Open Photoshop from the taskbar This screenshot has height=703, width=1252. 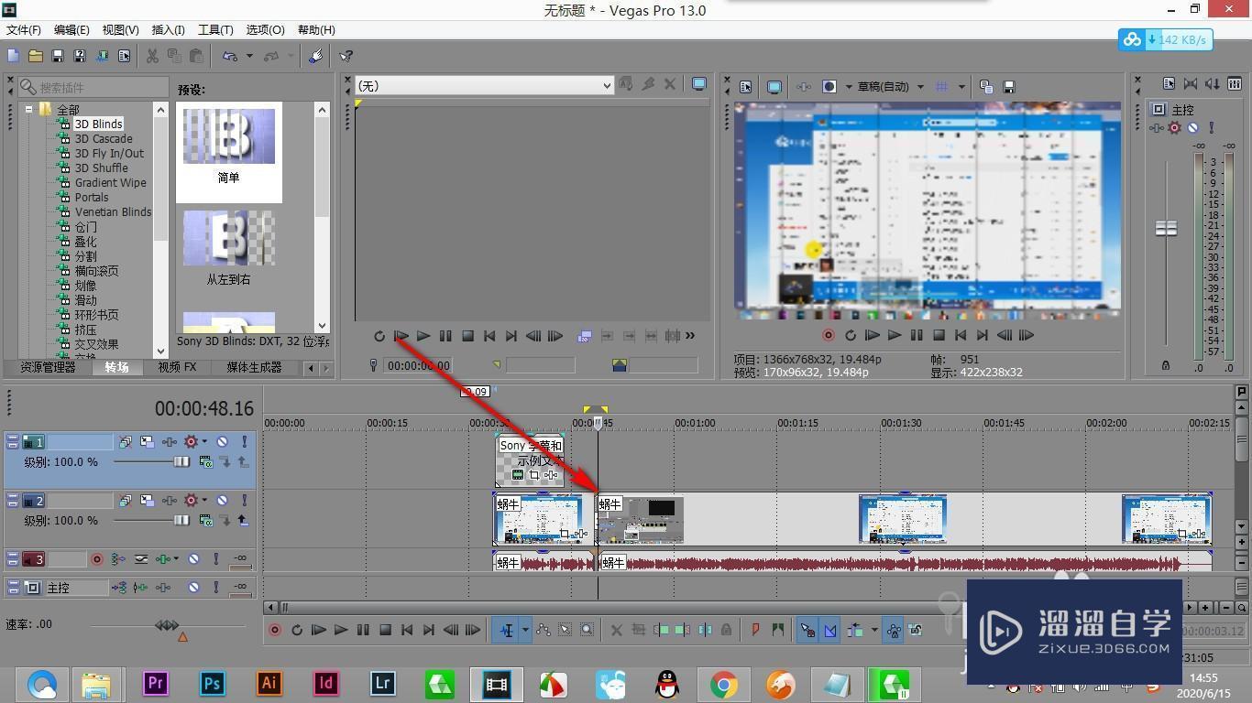point(212,683)
